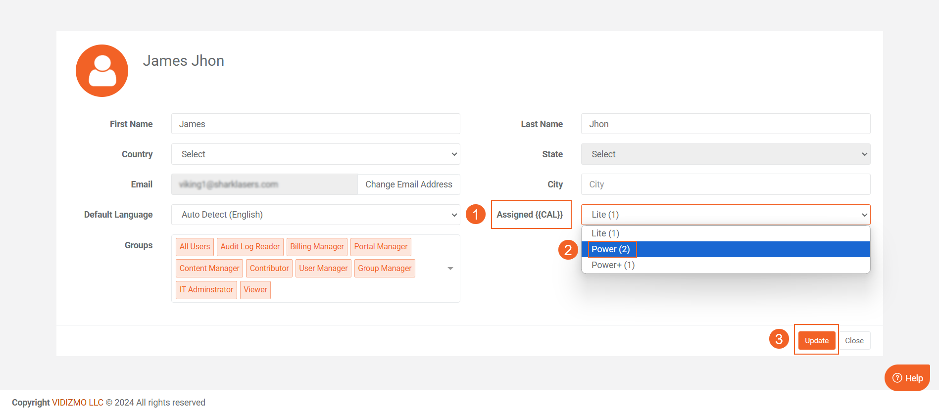
Task: Open the VIDIZMO LLC link
Action: tap(78, 403)
